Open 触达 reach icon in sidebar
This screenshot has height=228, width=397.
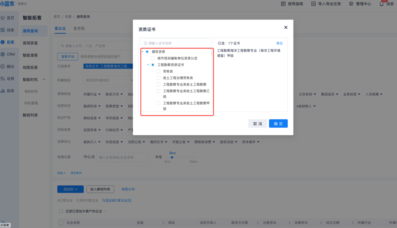tap(3, 66)
